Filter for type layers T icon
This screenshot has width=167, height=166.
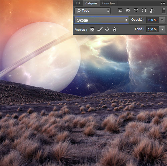coord(136,11)
